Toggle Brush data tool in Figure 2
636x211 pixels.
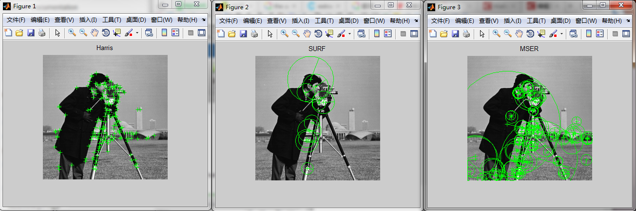(x=342, y=34)
